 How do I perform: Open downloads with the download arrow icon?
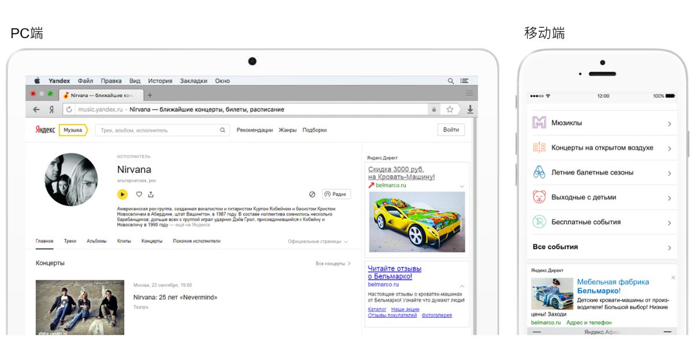point(470,109)
